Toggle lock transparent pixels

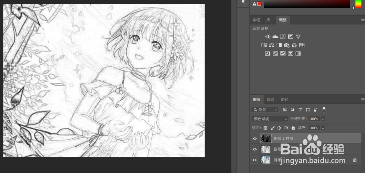tap(265, 128)
